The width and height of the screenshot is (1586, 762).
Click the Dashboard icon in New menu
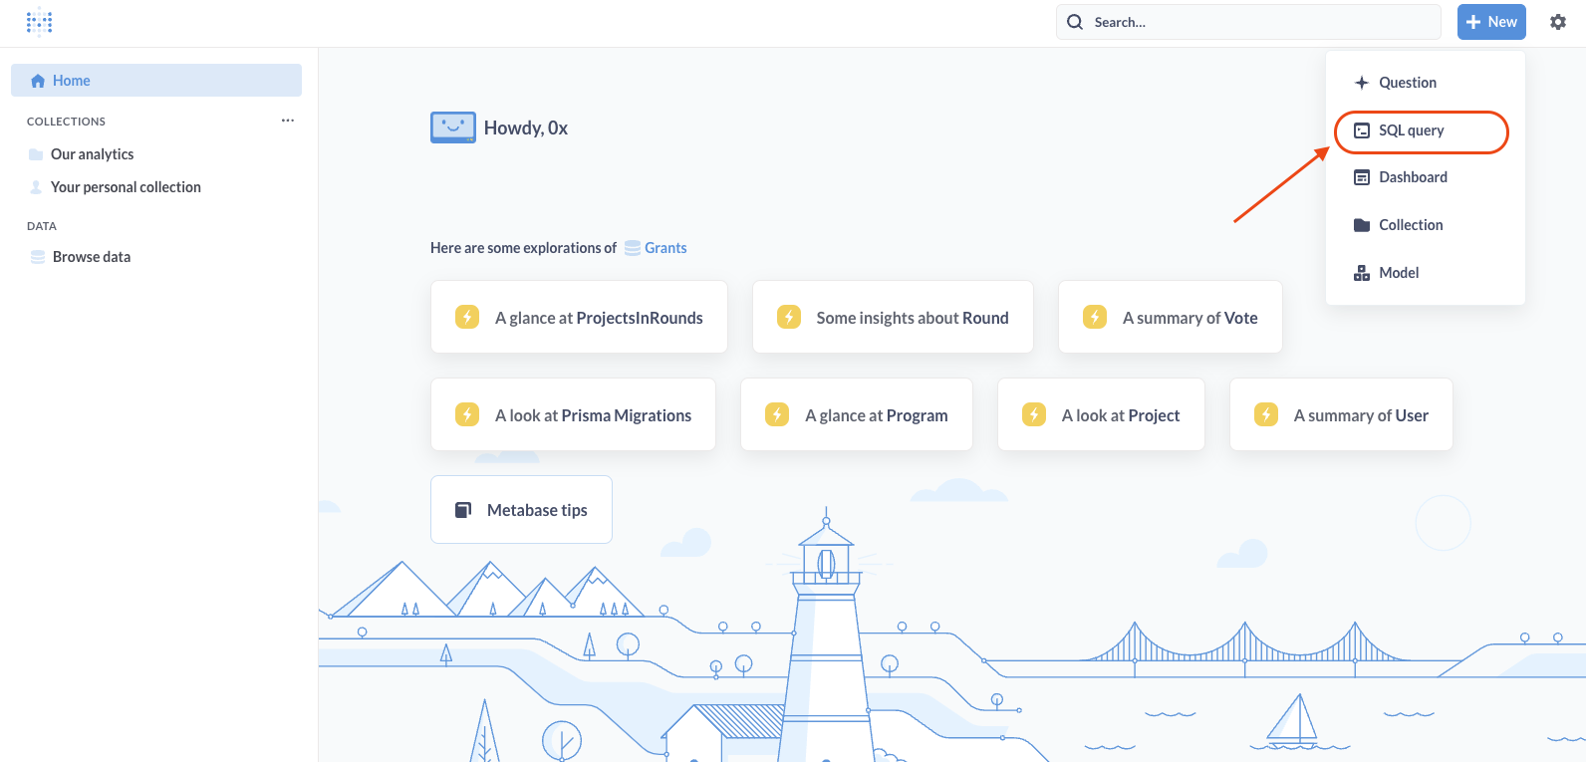(x=1362, y=177)
